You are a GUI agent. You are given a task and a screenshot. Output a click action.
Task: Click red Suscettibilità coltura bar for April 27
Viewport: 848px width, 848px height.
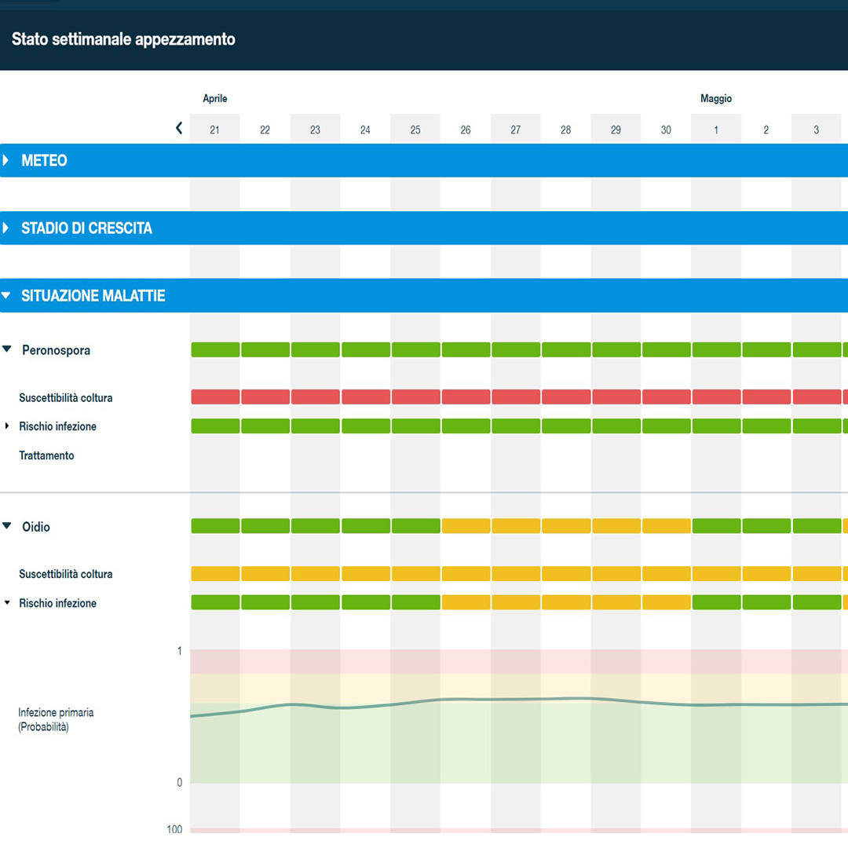point(516,397)
